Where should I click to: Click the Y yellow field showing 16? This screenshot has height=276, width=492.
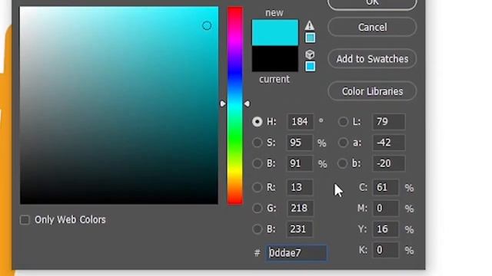[x=386, y=229]
